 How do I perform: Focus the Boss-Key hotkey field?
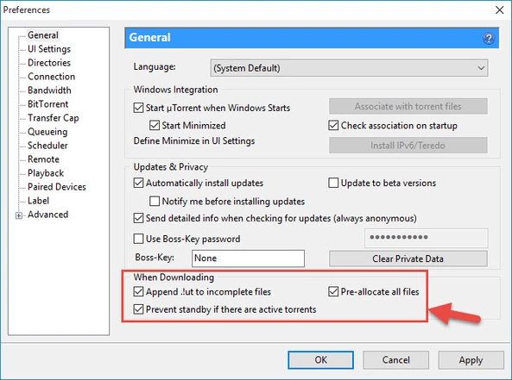coord(248,259)
